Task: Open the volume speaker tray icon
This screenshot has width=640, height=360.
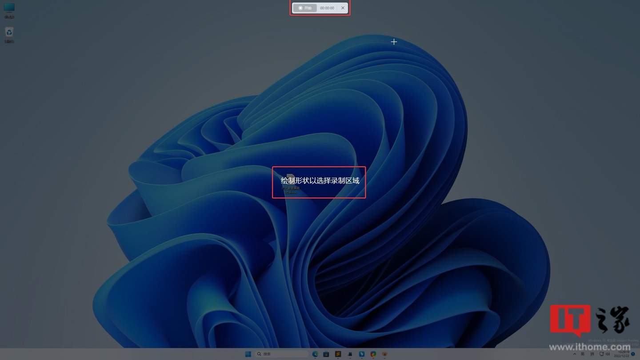Action: (608, 354)
